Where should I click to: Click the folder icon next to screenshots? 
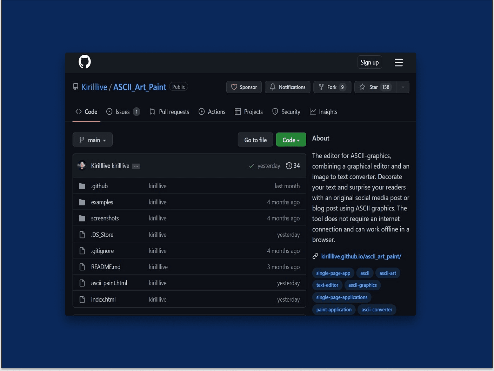[x=82, y=218]
